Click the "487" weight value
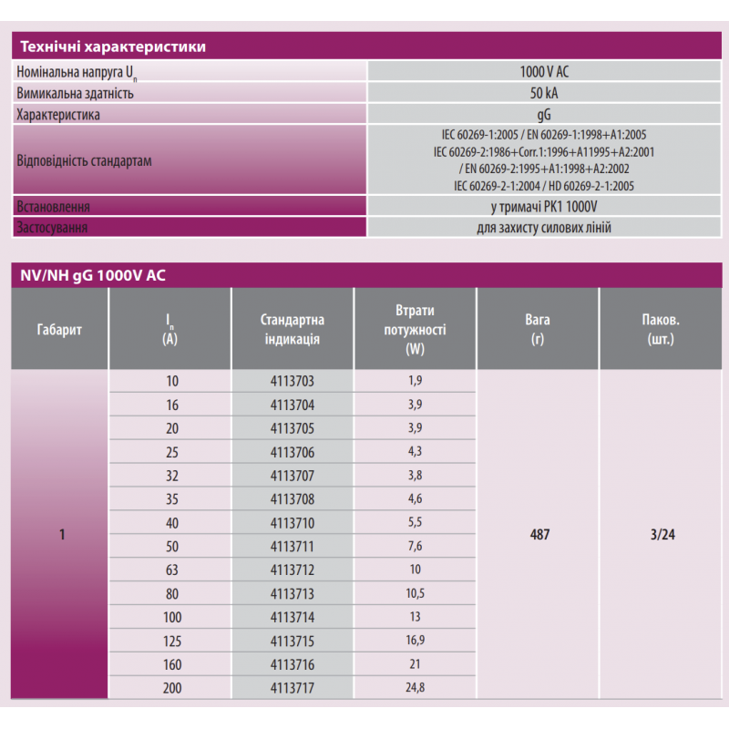 coord(537,535)
